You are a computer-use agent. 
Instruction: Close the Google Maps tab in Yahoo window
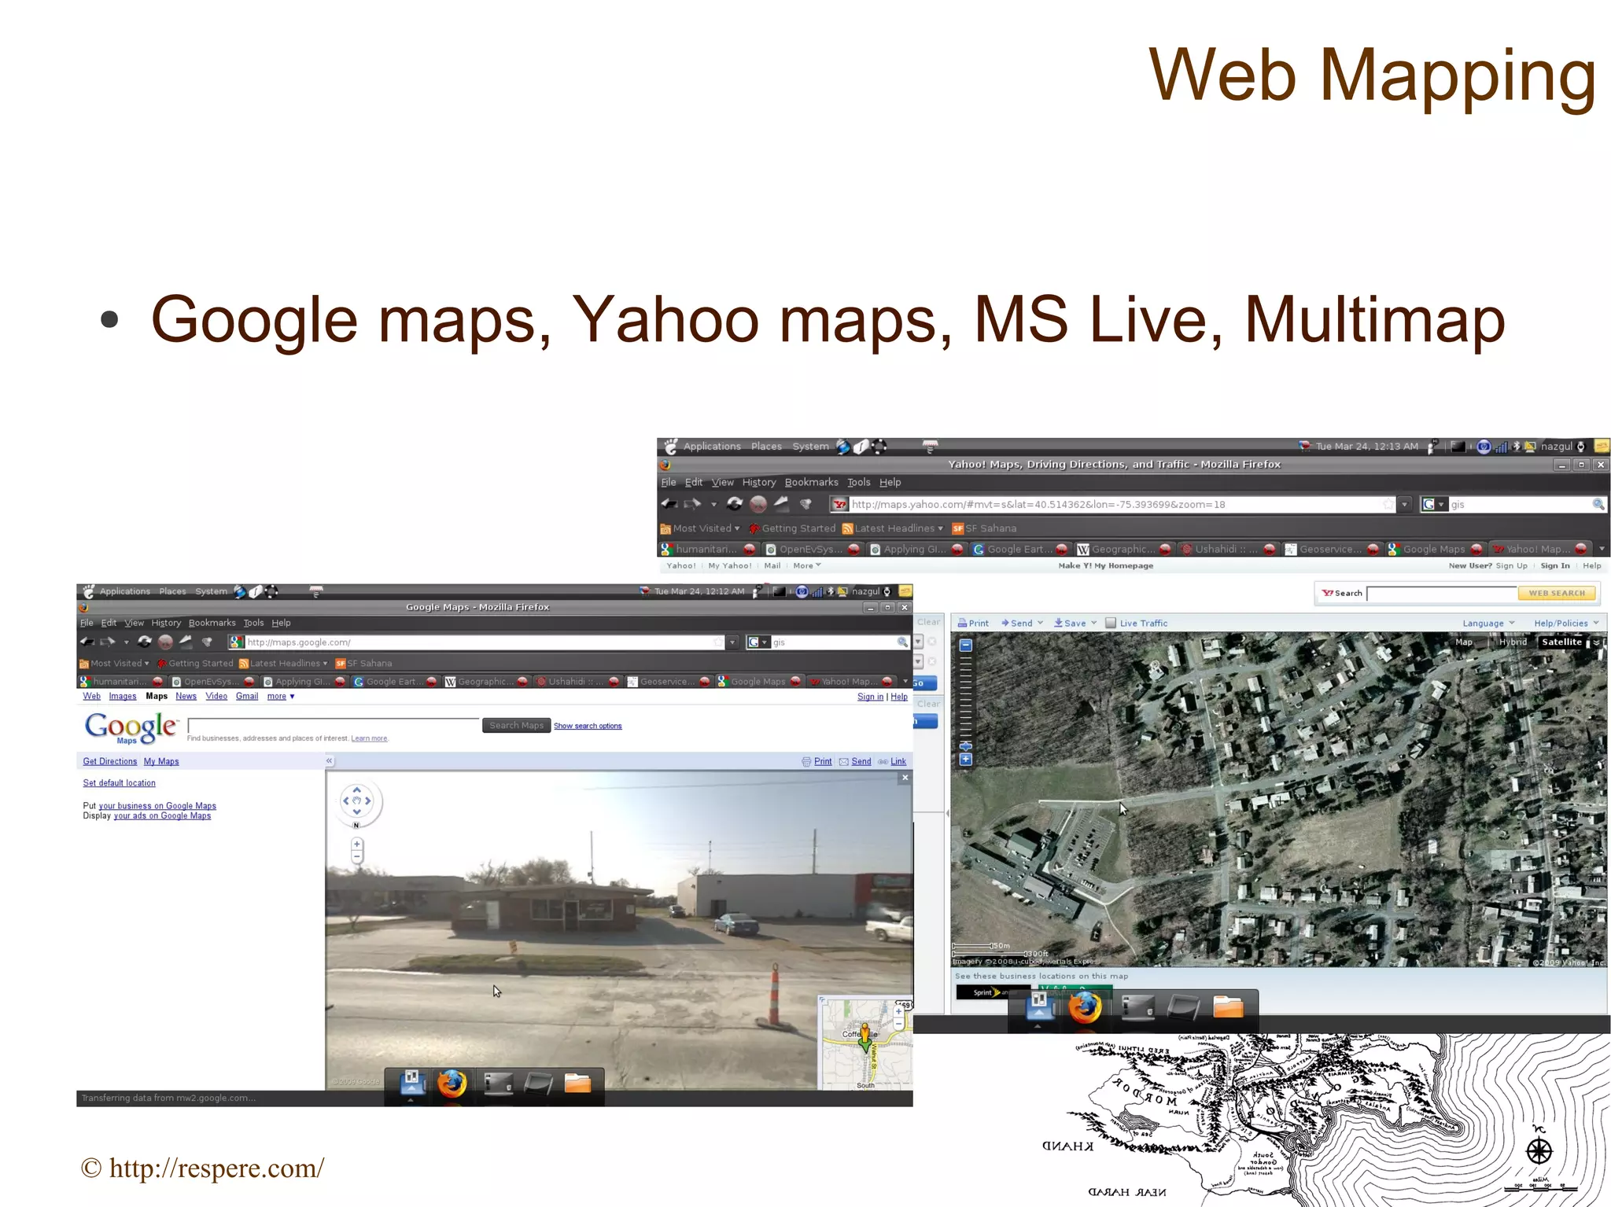pos(1476,549)
